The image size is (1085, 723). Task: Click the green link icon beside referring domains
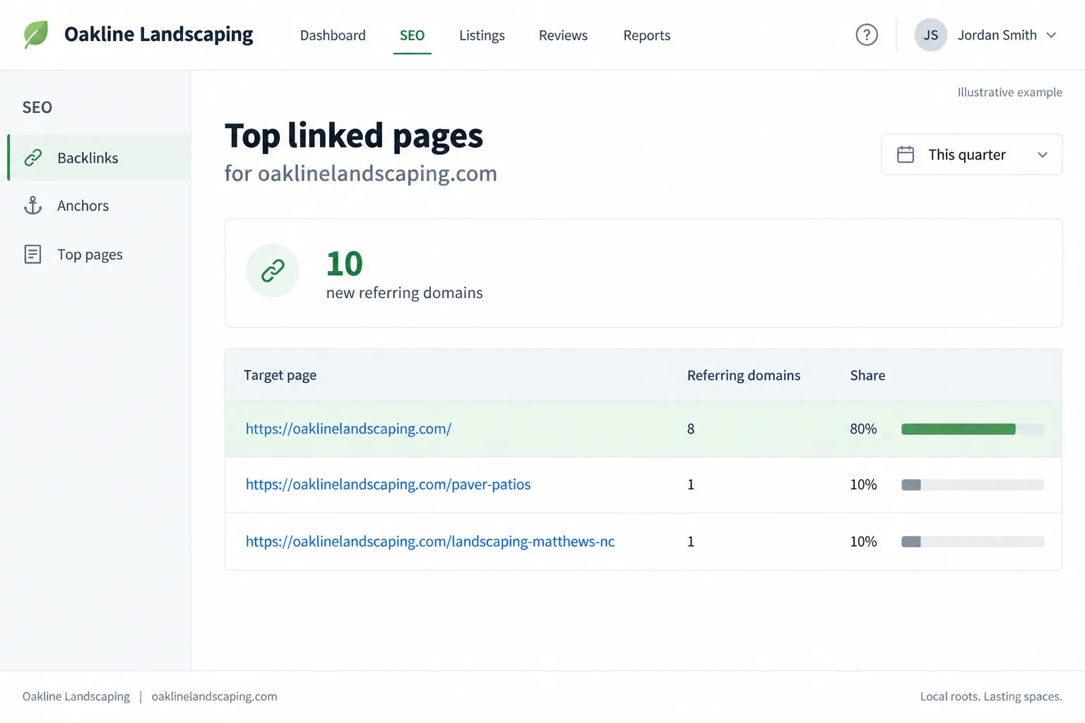click(x=273, y=270)
